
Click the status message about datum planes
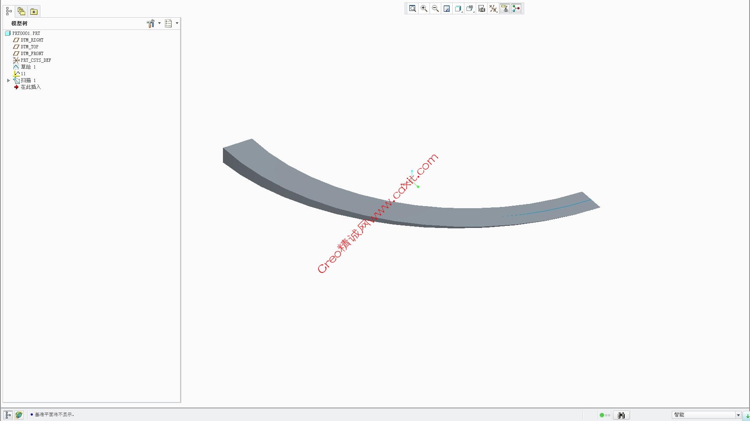pos(54,415)
